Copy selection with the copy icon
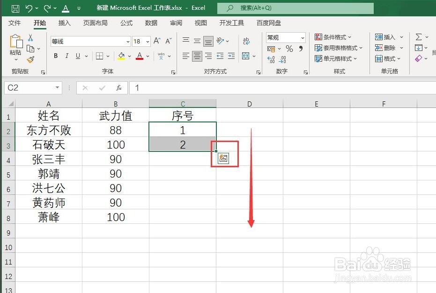Viewport: 436px width, 293px height. coord(30,49)
